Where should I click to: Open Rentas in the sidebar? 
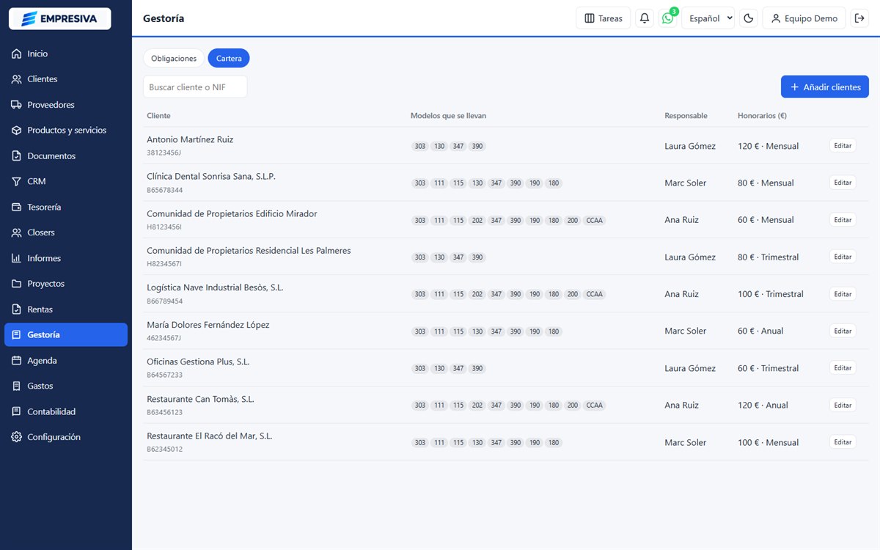pyautogui.click(x=66, y=309)
